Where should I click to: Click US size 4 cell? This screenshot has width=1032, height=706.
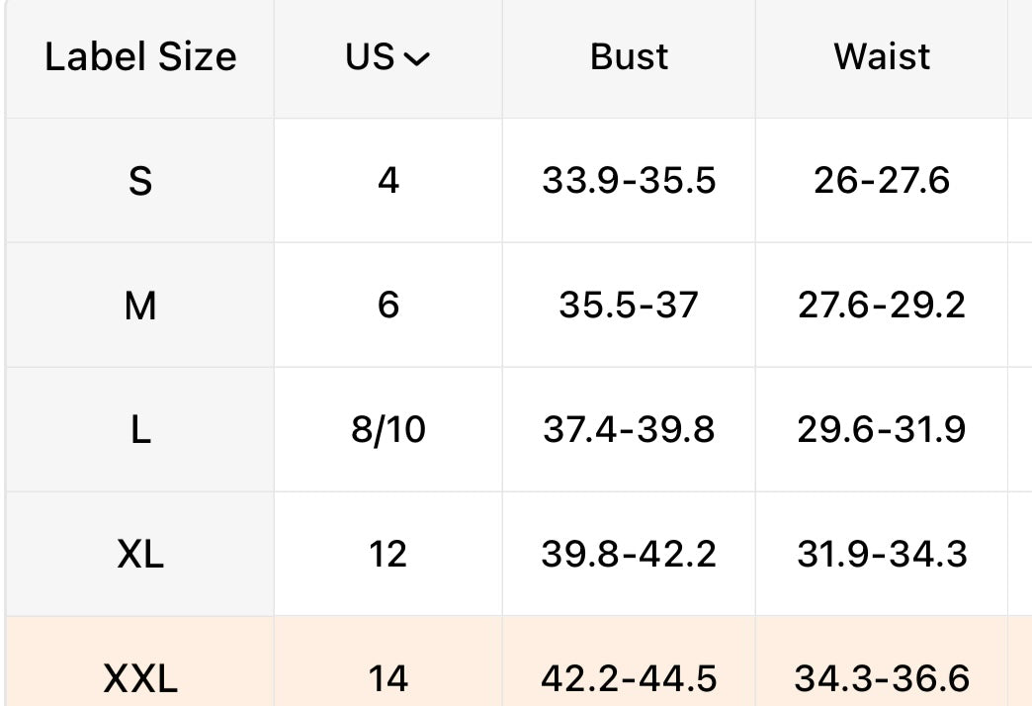388,180
